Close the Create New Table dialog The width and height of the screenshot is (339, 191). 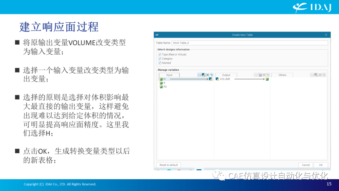click(326, 35)
